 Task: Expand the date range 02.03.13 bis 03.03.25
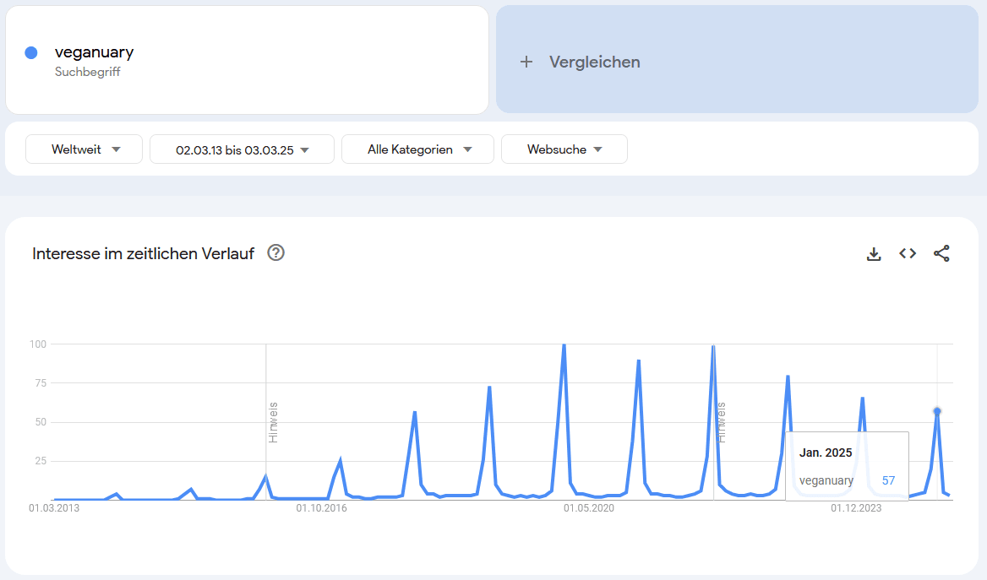pos(242,149)
